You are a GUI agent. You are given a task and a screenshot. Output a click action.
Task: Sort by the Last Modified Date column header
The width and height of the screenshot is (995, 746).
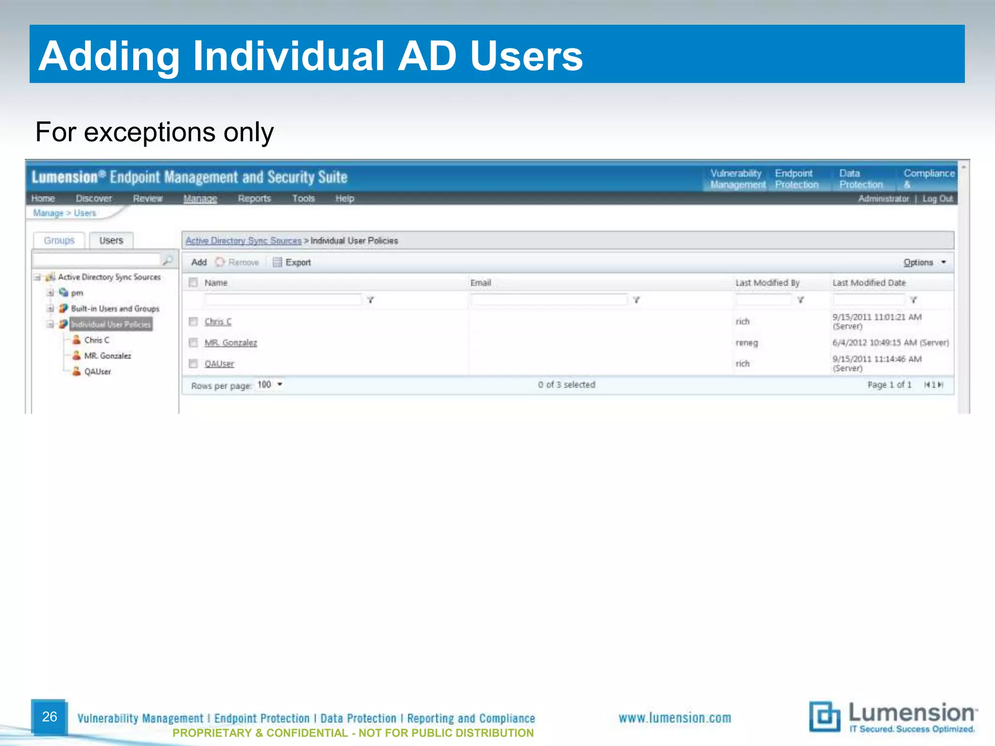(x=869, y=282)
